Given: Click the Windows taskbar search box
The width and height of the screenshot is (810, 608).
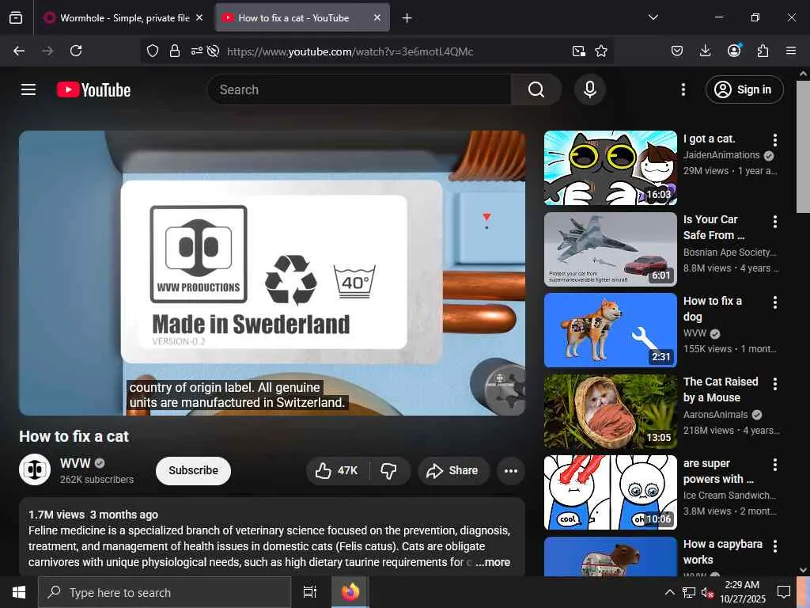Looking at the screenshot, I should click(165, 592).
